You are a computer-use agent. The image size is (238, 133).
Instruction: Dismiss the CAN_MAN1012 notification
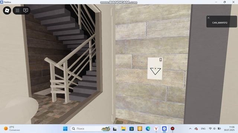click(x=209, y=18)
